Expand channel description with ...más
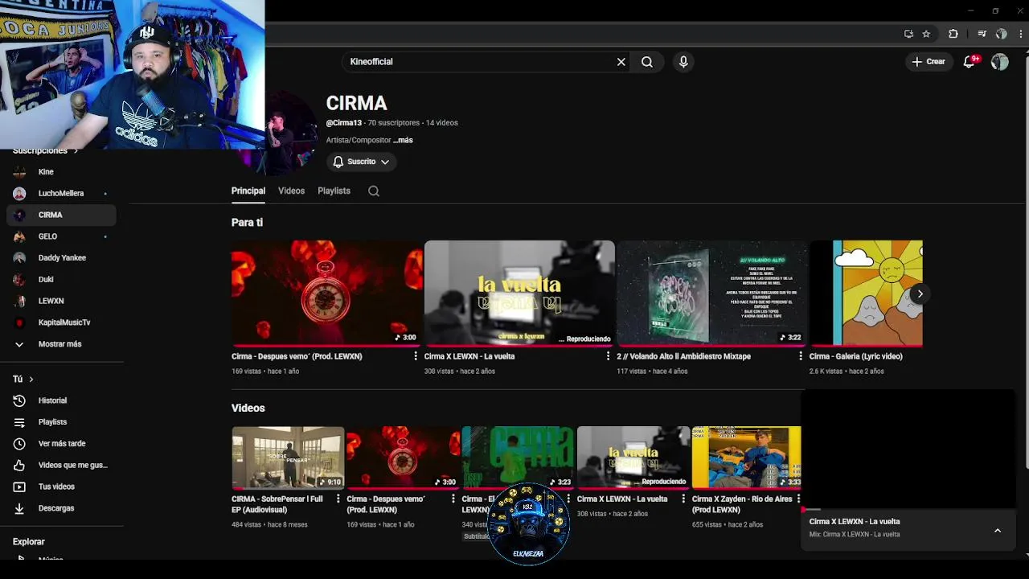This screenshot has height=579, width=1029. (x=403, y=140)
